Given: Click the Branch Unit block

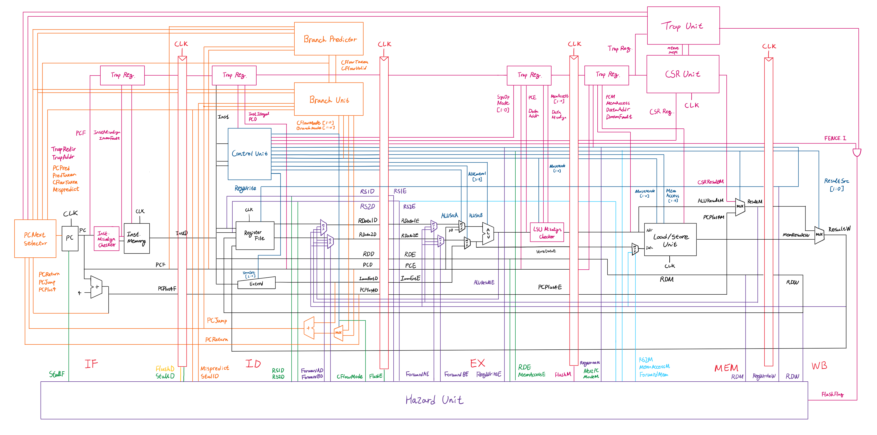Looking at the screenshot, I should [x=329, y=100].
